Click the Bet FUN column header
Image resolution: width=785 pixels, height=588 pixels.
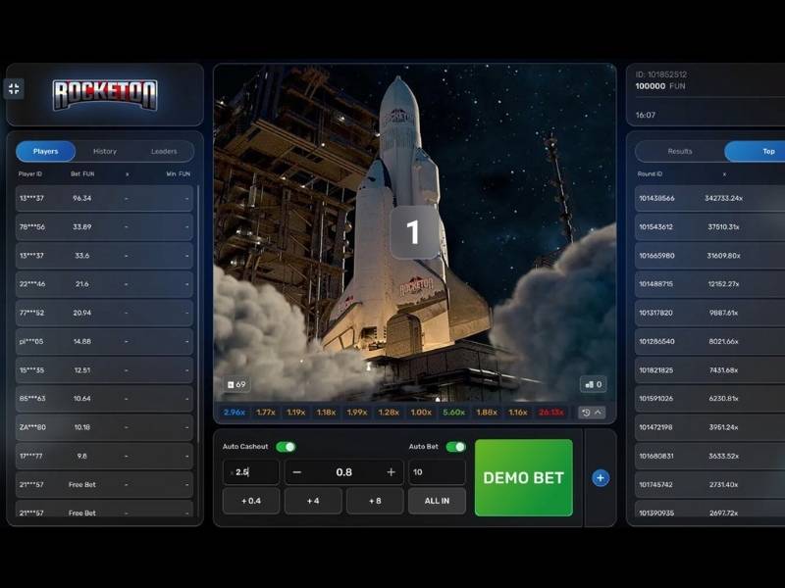coord(82,174)
